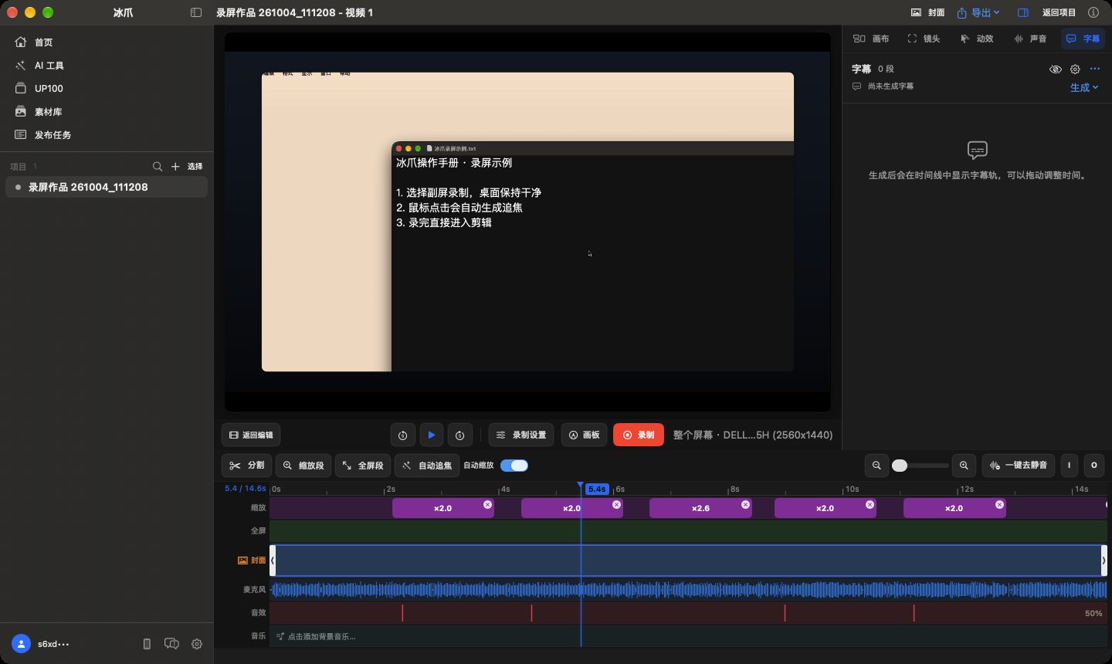Click the 一键去静音 button
Viewport: 1112px width, 664px height.
tap(1019, 466)
